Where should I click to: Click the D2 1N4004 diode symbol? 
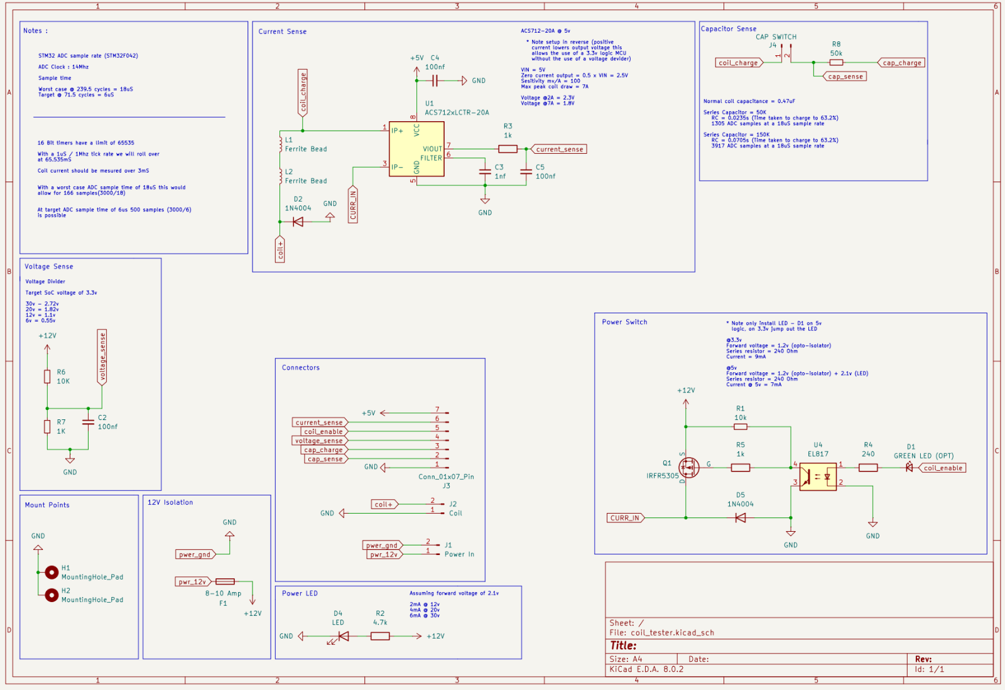[x=298, y=222]
